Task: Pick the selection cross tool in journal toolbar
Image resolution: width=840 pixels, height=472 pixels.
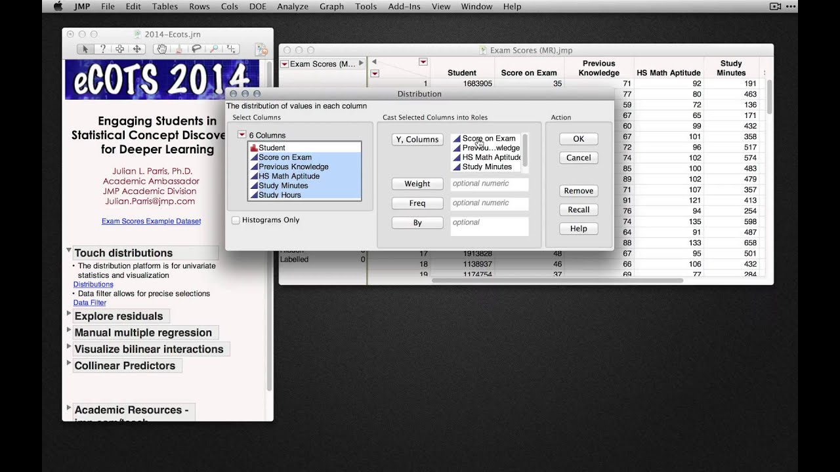Action: (119, 49)
